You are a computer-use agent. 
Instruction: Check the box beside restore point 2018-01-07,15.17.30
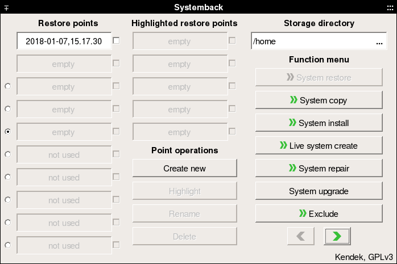[x=117, y=41]
